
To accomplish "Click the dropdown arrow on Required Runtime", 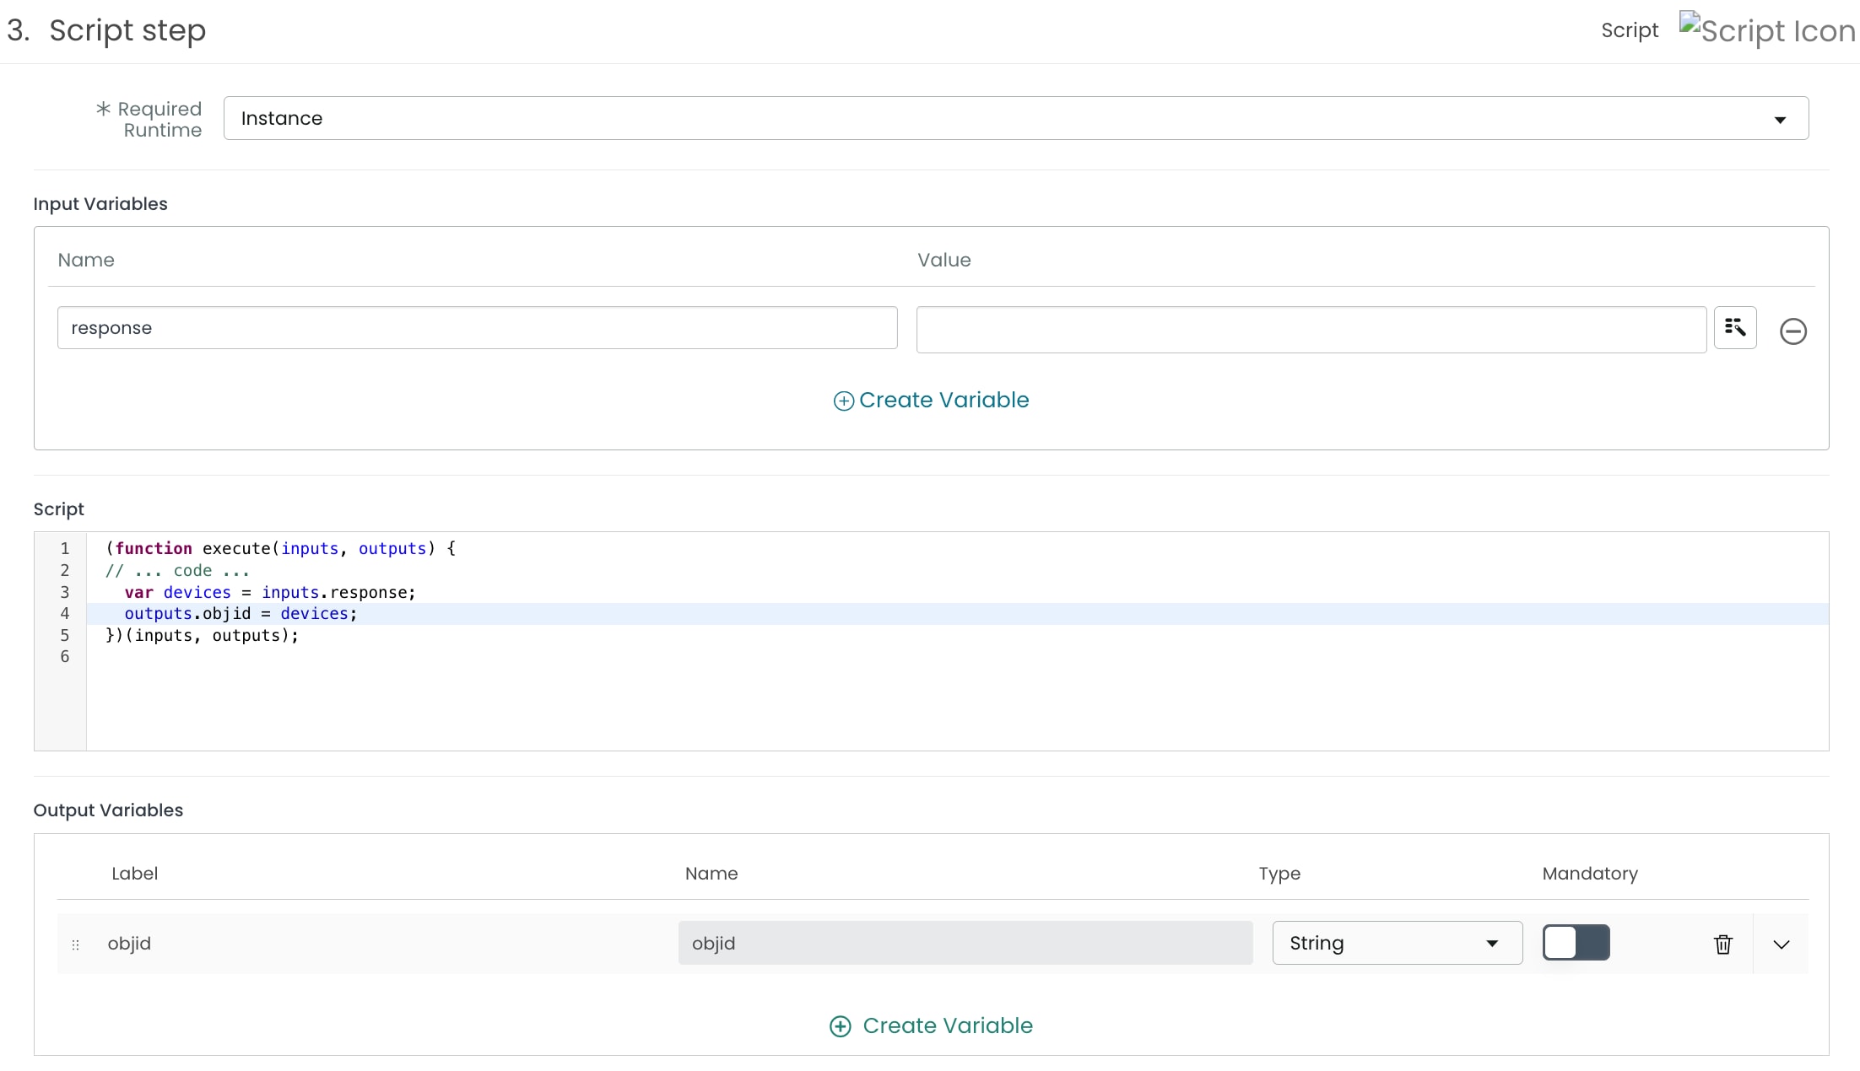I will (1780, 119).
